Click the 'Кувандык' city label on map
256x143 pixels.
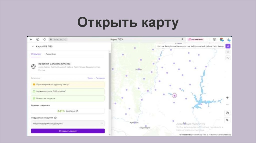click(134, 123)
